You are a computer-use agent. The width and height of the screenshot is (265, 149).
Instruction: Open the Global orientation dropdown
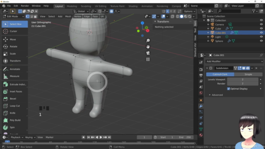pos(81,11)
